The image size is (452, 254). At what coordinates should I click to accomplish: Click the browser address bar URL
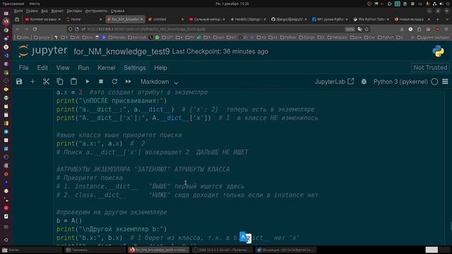coord(146,29)
